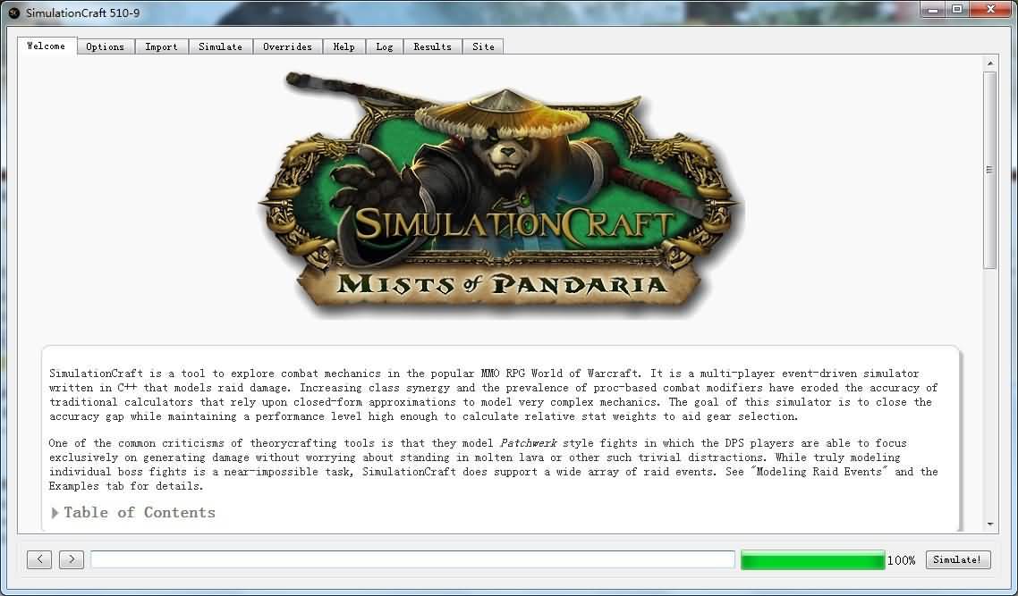Image resolution: width=1018 pixels, height=596 pixels.
Task: Click the "Modeling Raid Events" text
Action: (x=820, y=472)
